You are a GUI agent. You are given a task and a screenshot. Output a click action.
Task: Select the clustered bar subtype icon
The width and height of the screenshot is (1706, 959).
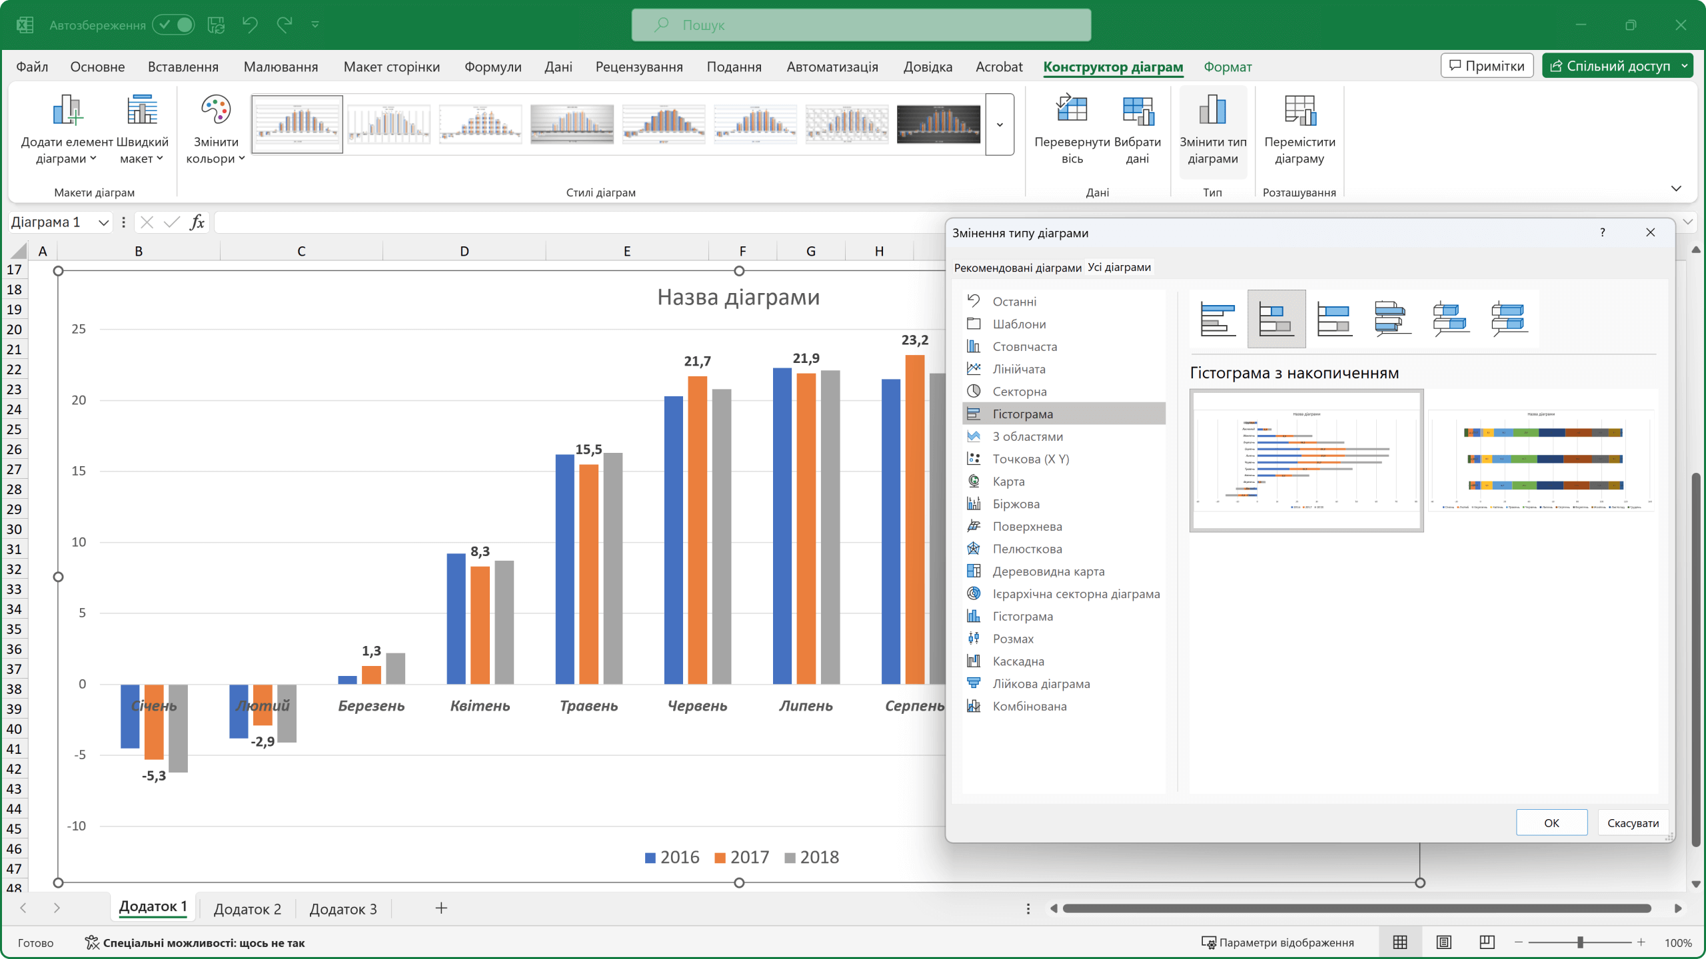tap(1218, 319)
